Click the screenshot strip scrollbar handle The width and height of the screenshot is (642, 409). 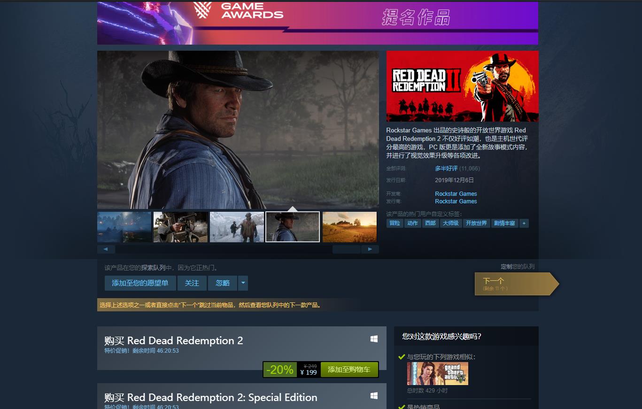[x=347, y=249]
